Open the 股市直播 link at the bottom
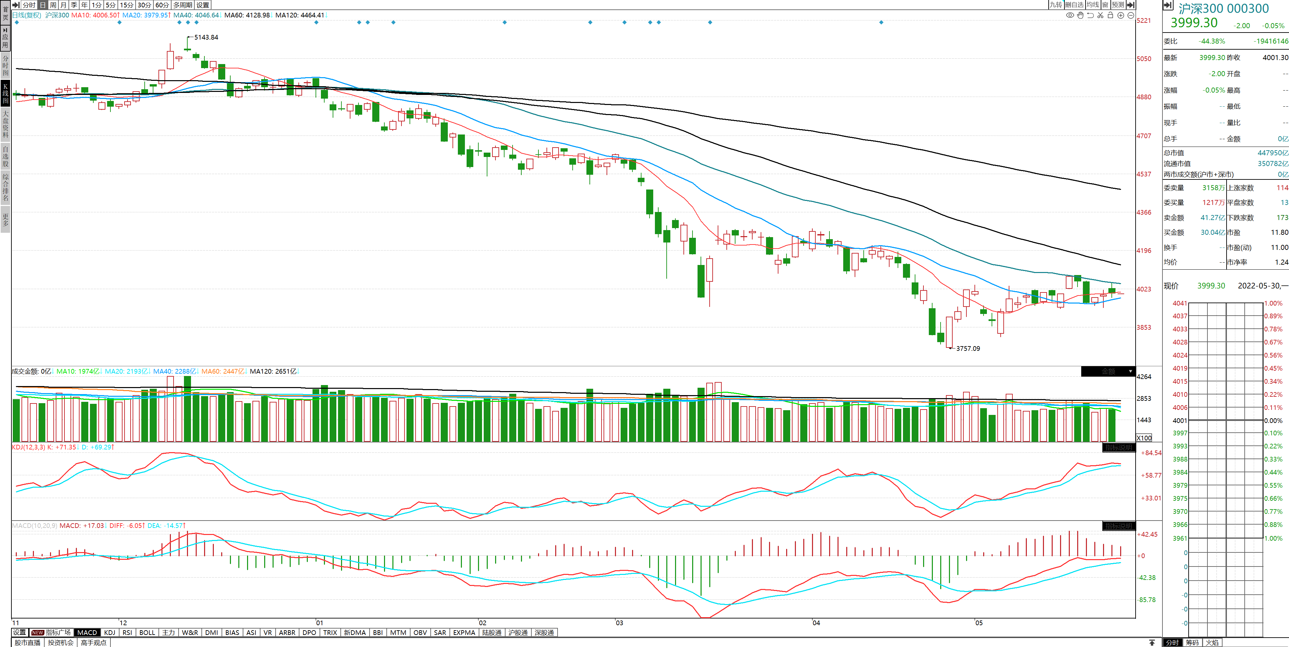 pyautogui.click(x=28, y=643)
